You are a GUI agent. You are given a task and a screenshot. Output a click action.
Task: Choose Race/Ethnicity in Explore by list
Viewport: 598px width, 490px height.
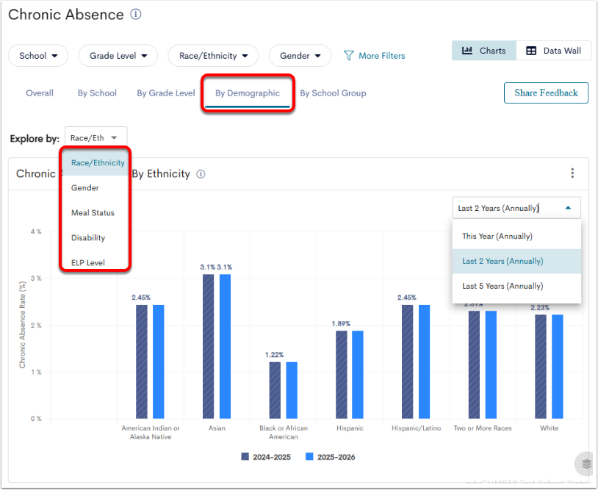click(x=96, y=163)
